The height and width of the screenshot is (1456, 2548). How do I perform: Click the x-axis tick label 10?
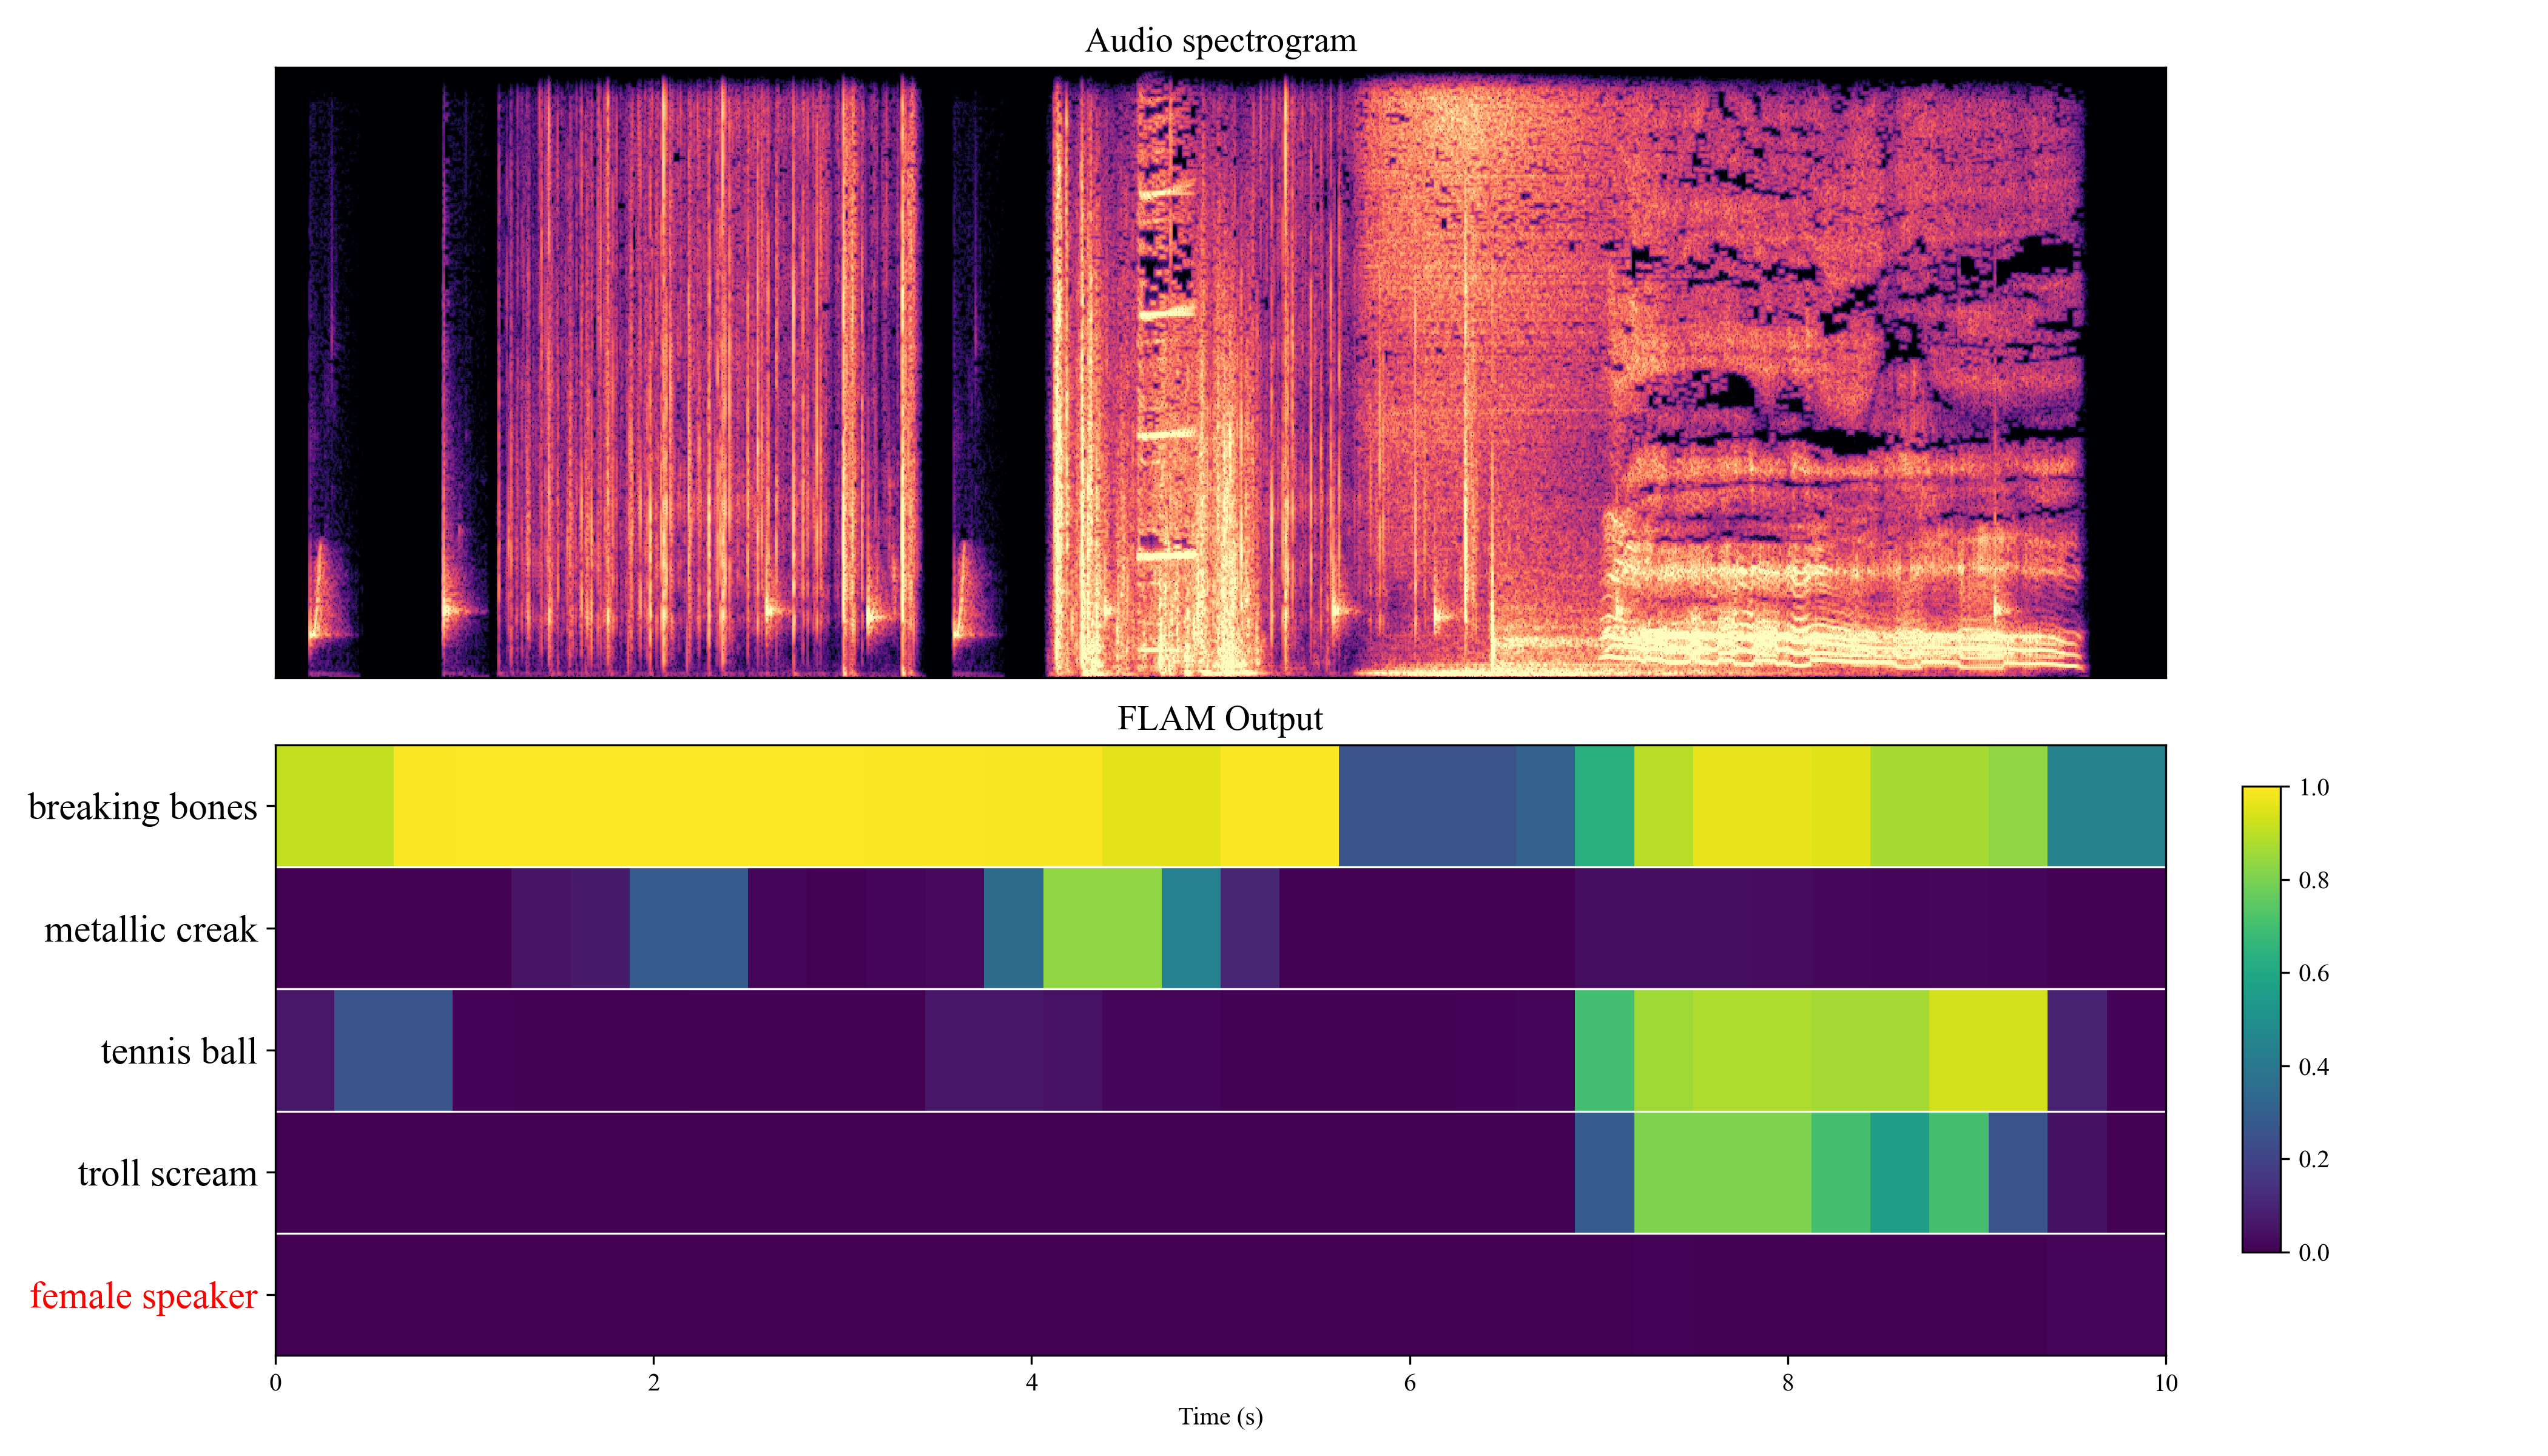pyautogui.click(x=2166, y=1384)
